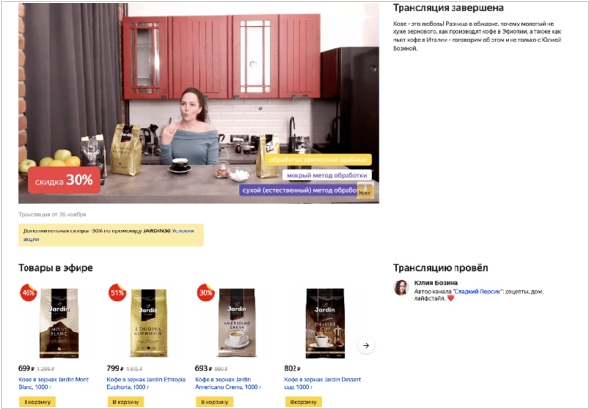This screenshot has height=409, width=589.
Task: Click the small yellow icon in video corner
Action: [x=365, y=191]
